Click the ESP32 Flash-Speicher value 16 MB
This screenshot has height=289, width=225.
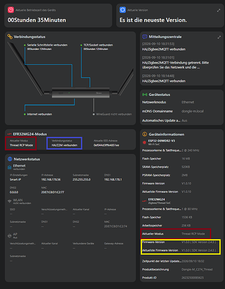coord(186,158)
